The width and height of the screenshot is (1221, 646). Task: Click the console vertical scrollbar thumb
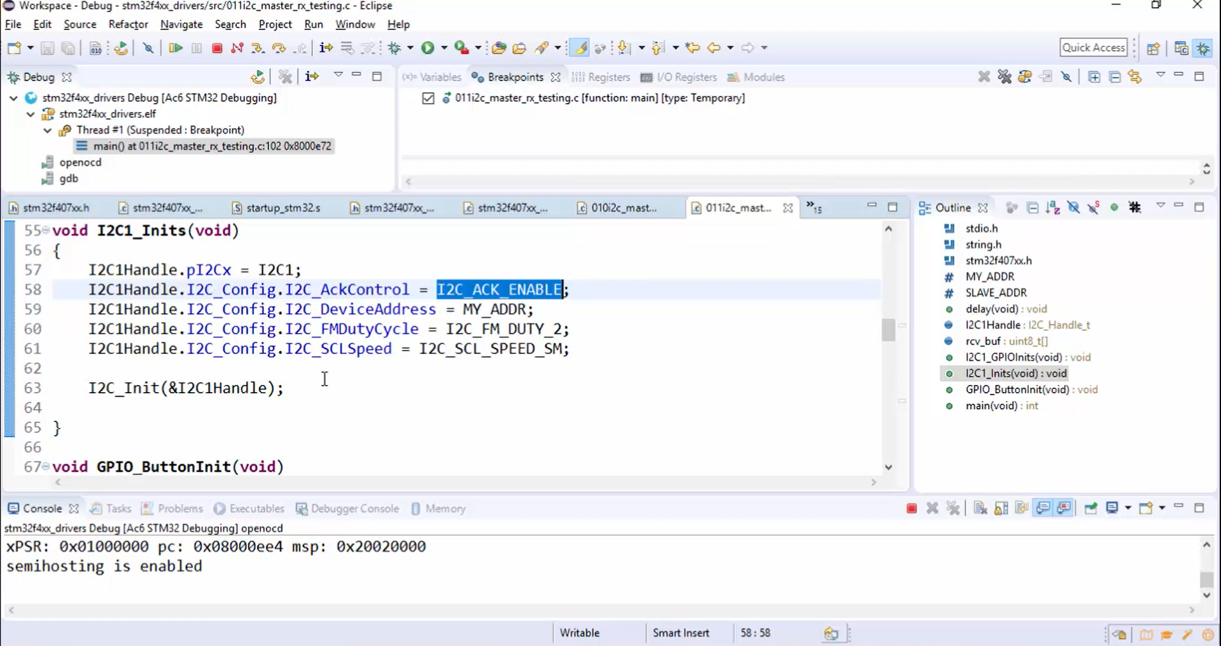[x=1206, y=579]
